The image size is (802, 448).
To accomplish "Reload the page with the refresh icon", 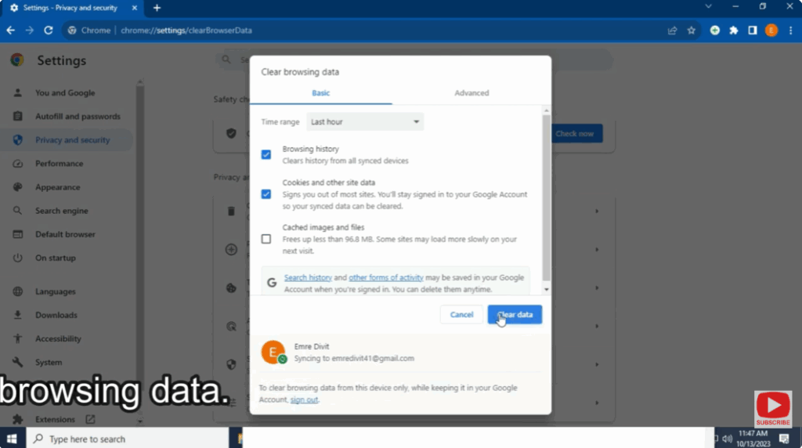I will coord(48,31).
